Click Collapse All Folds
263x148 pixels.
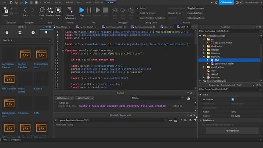[x=196, y=18]
